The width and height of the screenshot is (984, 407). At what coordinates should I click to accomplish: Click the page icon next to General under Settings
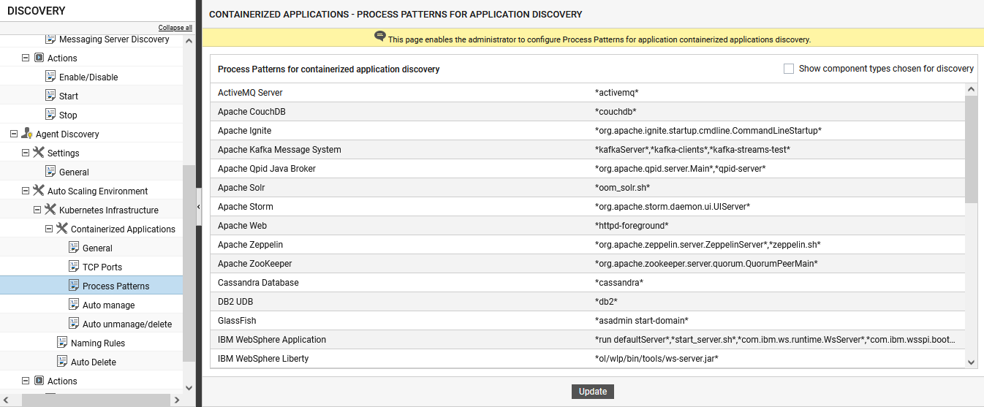(50, 172)
